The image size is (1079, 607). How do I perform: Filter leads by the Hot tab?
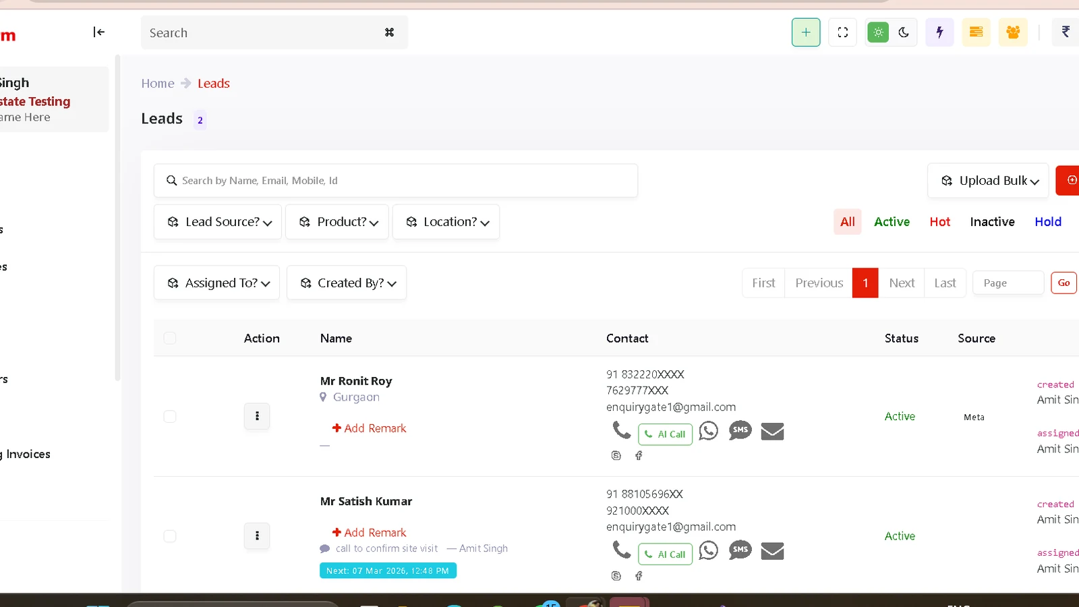939,222
